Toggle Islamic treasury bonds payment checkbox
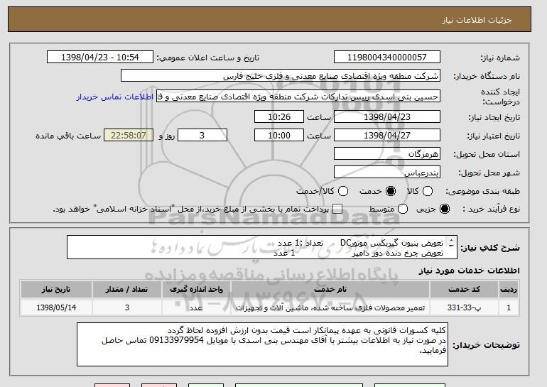The width and height of the screenshot is (547, 387). tap(337, 209)
